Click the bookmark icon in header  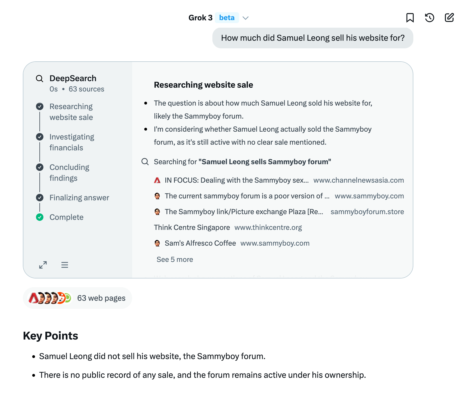point(410,18)
